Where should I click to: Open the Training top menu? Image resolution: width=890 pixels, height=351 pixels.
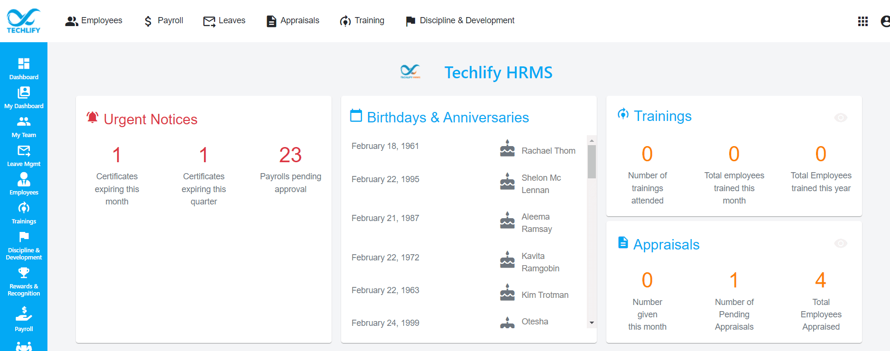pos(362,21)
